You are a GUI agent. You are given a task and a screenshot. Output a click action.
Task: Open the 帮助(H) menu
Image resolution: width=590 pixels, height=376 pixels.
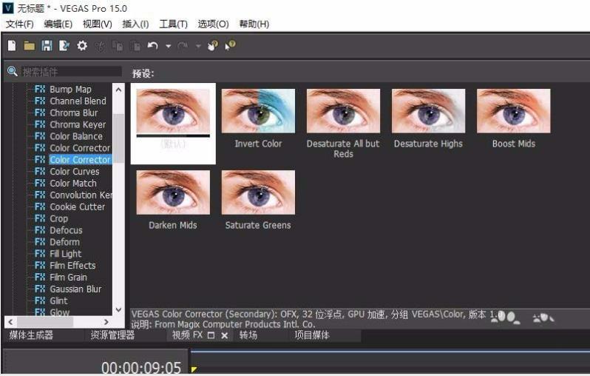coord(254,24)
